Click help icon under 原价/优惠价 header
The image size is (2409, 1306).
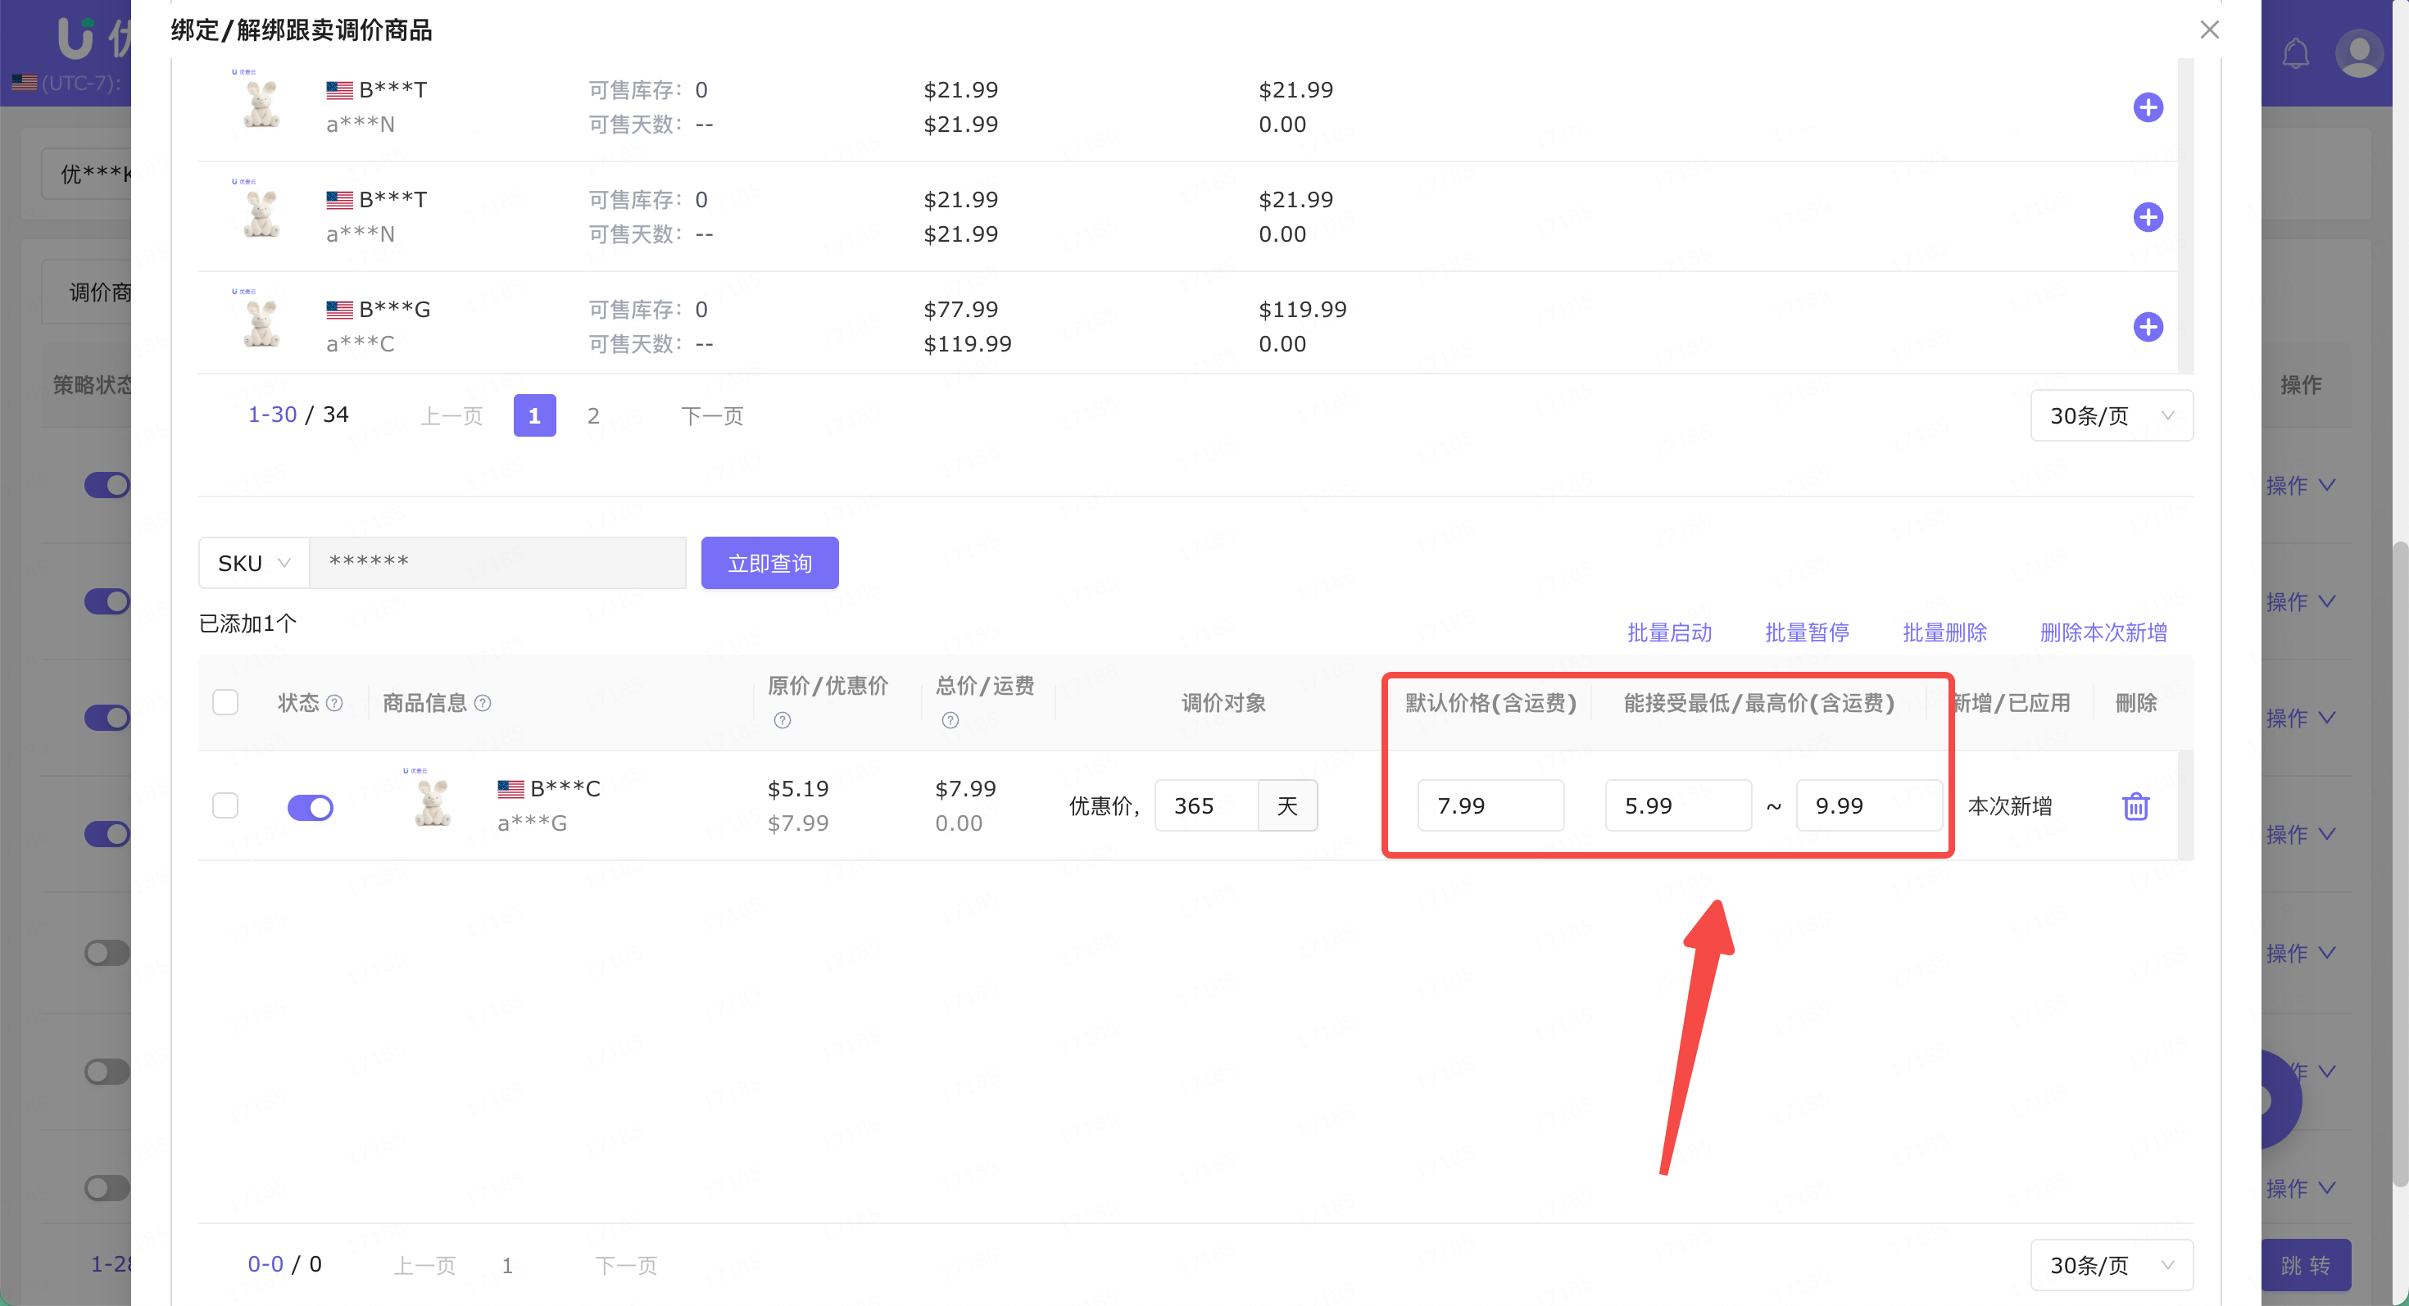[x=782, y=720]
